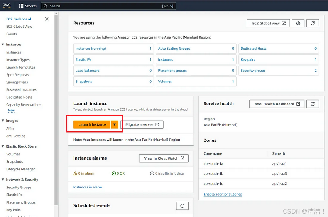Click the aps1-az3 zone ID

click(279, 174)
